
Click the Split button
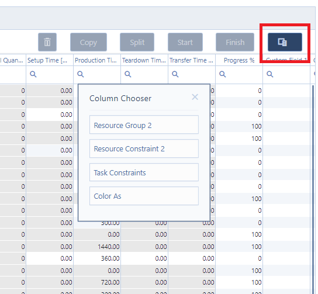pyautogui.click(x=137, y=42)
